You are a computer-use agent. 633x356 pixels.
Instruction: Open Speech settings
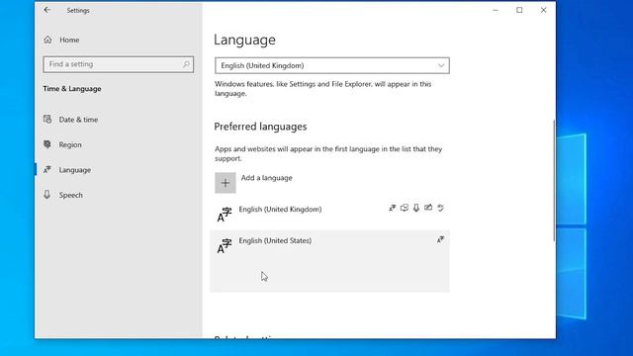point(70,195)
